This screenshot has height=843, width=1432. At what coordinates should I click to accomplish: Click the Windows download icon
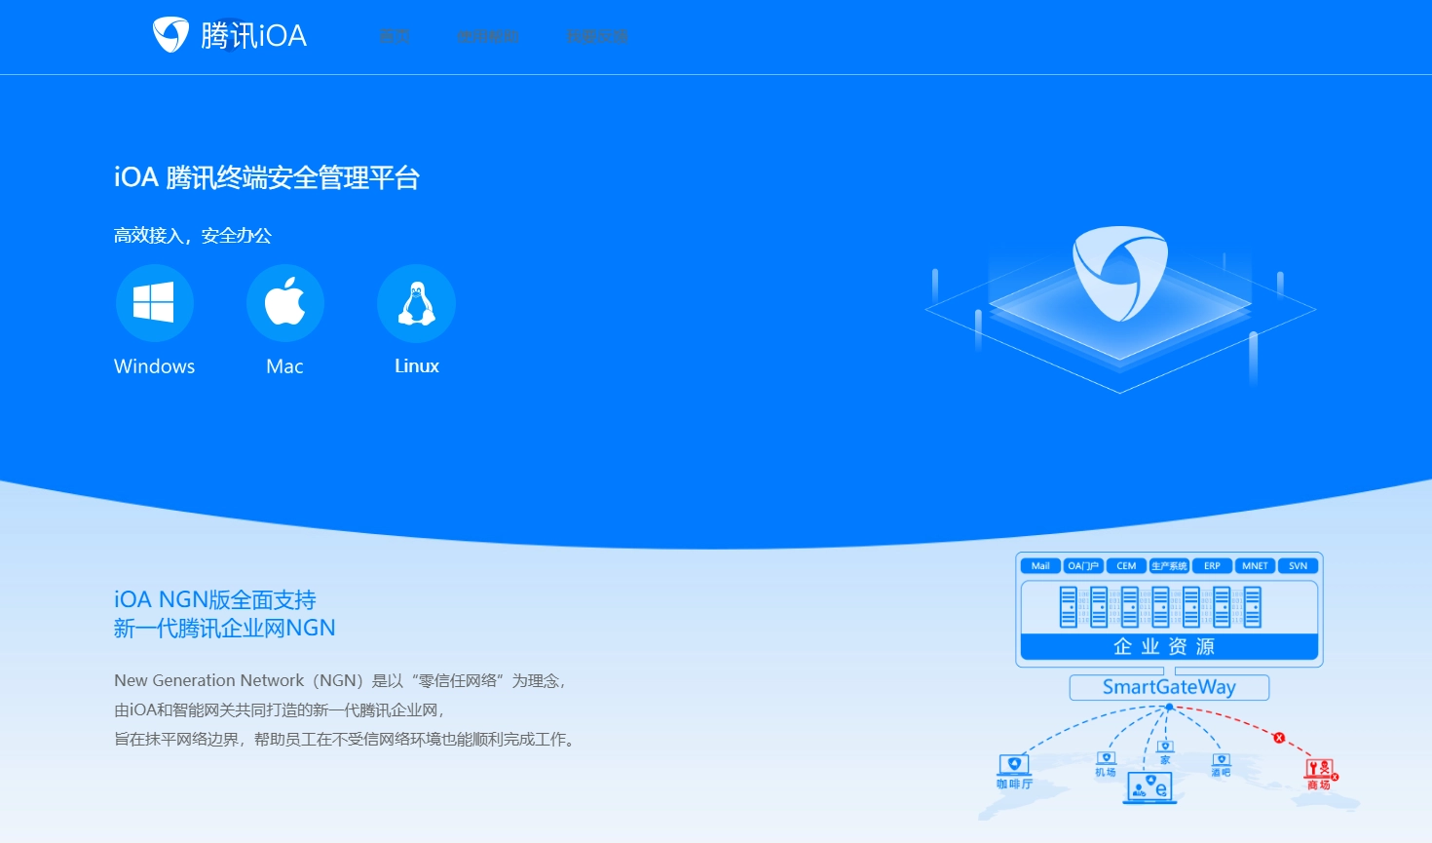(x=154, y=303)
